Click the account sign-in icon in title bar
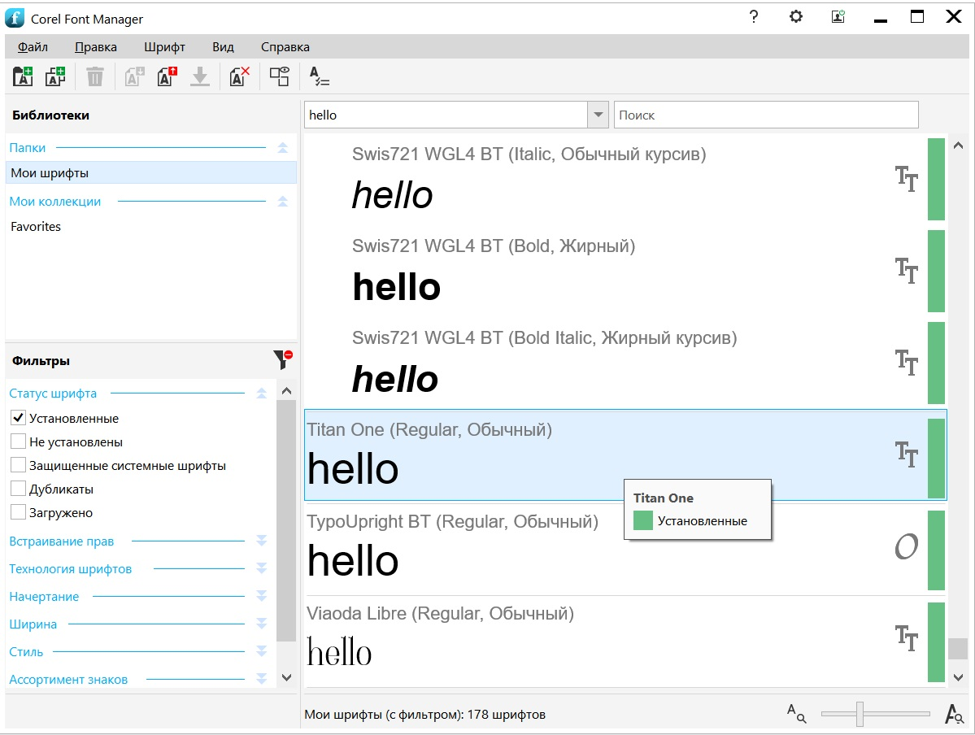 point(838,17)
